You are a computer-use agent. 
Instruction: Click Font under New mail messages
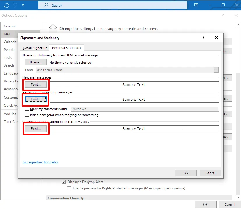tap(36, 84)
